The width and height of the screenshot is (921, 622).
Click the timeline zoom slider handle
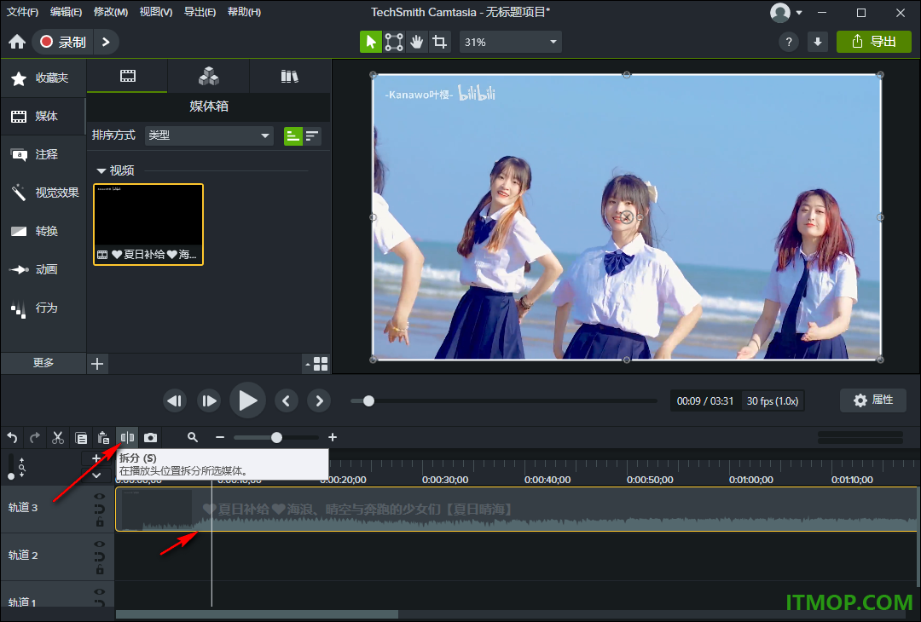276,437
